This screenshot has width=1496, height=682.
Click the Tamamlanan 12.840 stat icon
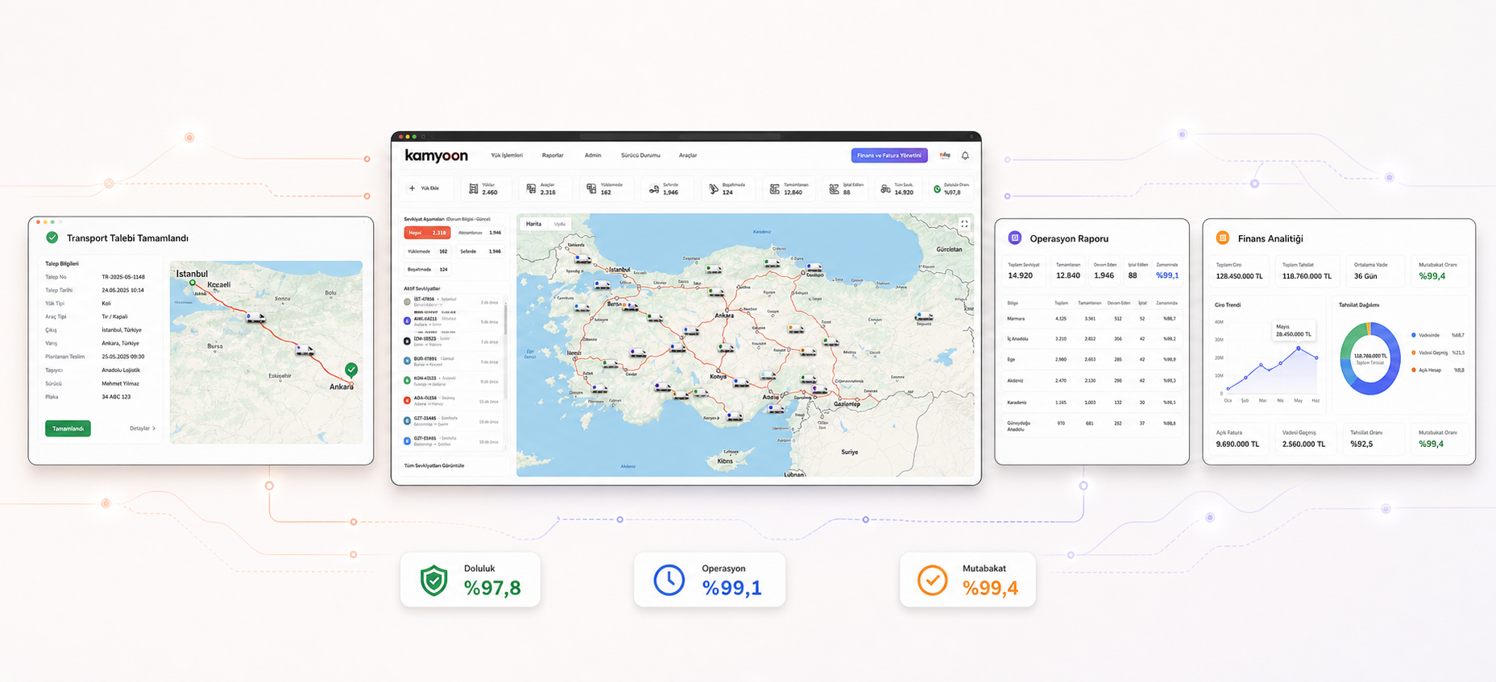774,189
